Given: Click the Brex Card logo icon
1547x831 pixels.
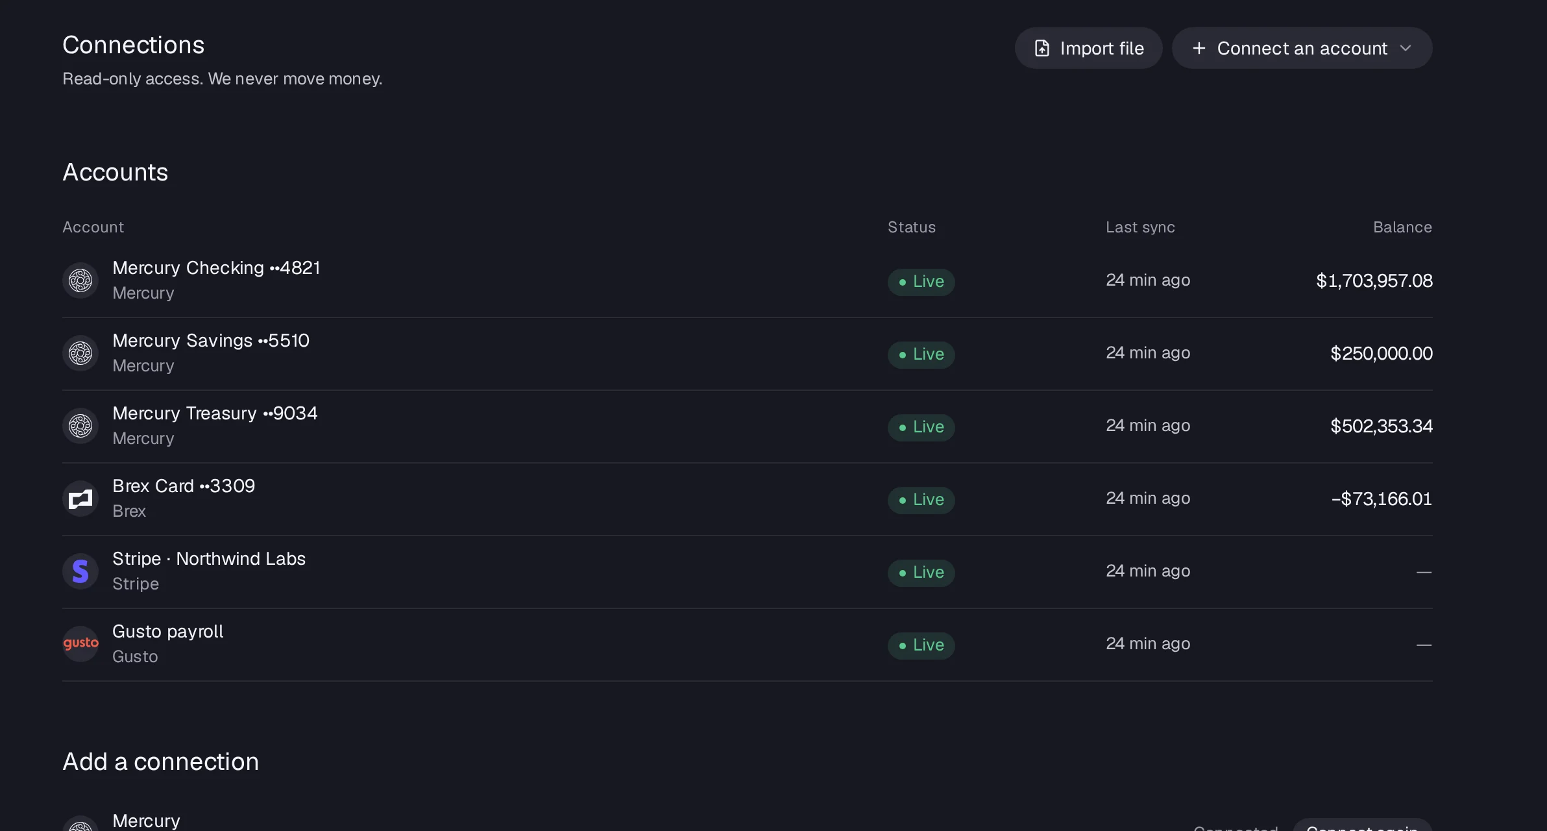Looking at the screenshot, I should point(80,499).
